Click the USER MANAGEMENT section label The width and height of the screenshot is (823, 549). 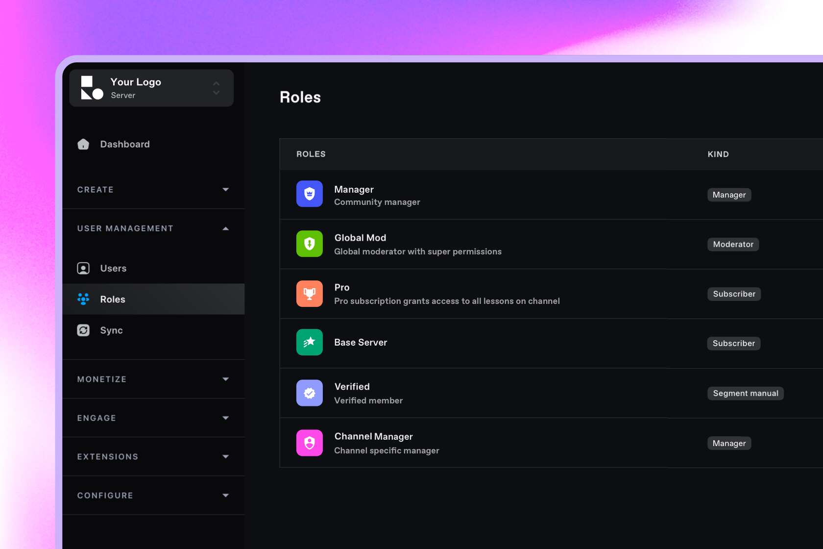click(125, 228)
